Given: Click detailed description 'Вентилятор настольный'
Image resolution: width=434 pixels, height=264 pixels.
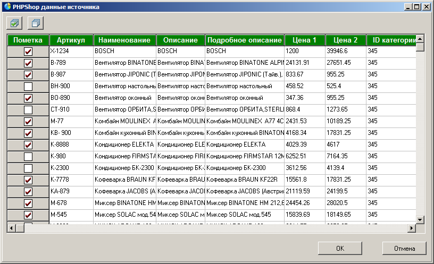Looking at the screenshot, I should click(x=245, y=86).
